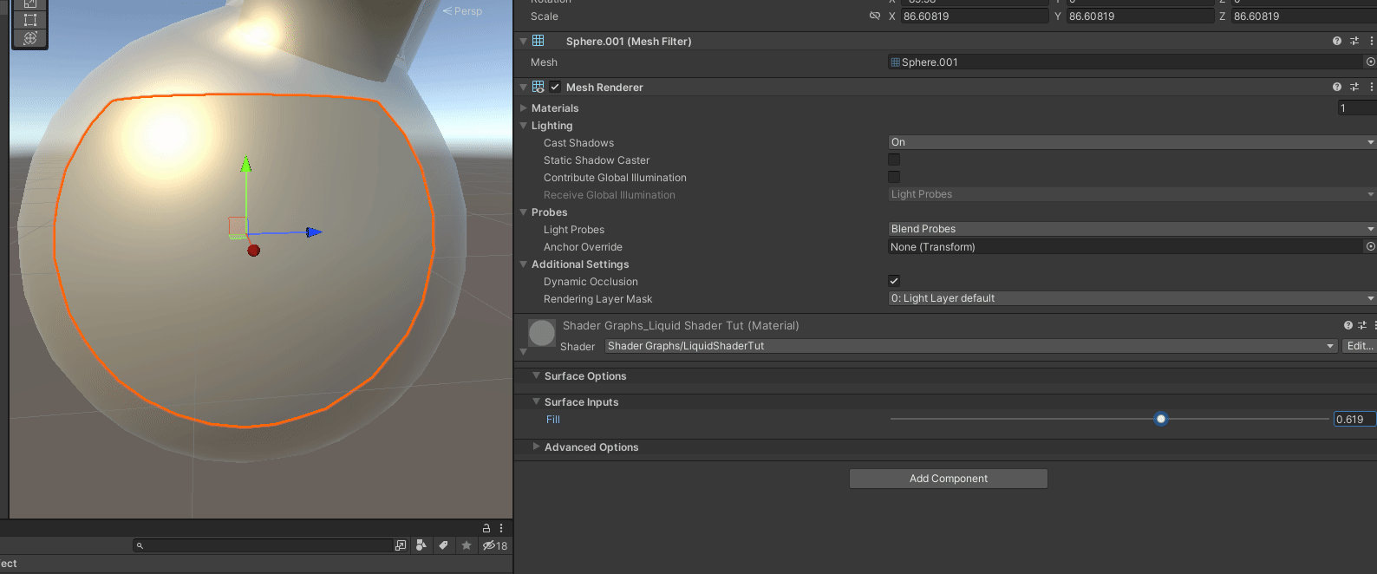Expand the Surface Options foldout
This screenshot has width=1377, height=574.
(x=536, y=375)
